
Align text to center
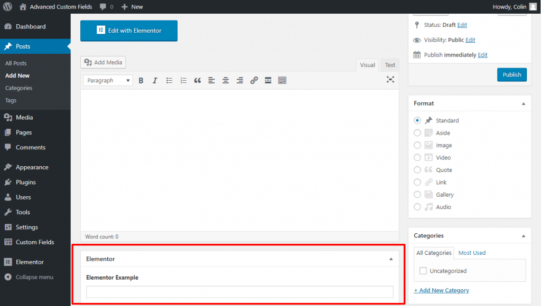(x=226, y=81)
